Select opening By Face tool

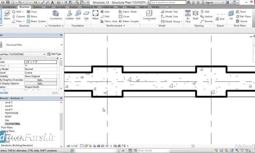(x=188, y=16)
